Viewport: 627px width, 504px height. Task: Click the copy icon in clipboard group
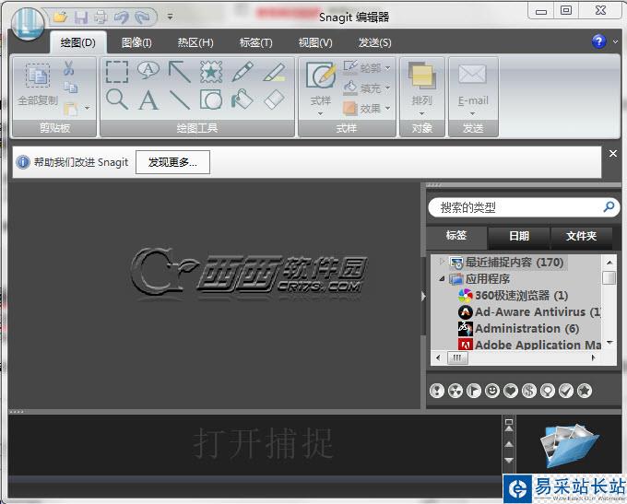(71, 88)
